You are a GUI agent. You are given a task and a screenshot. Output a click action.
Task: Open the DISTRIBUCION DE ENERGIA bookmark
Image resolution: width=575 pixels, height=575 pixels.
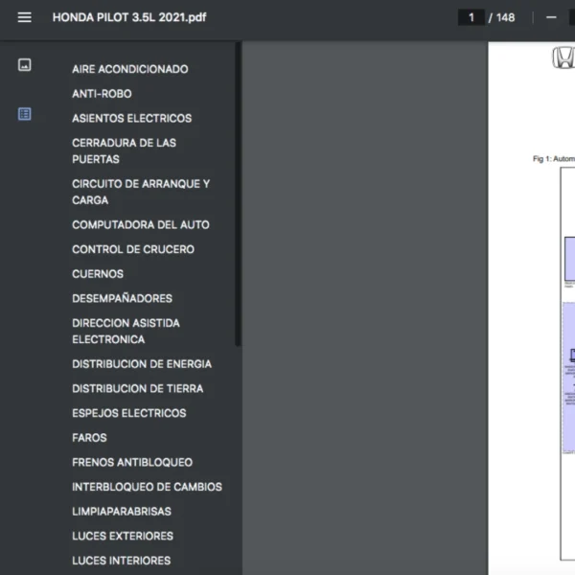142,364
